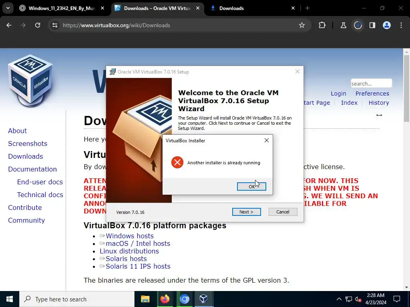
Task: Click OK in the VirtualBox Installer error dialog
Action: point(251,186)
